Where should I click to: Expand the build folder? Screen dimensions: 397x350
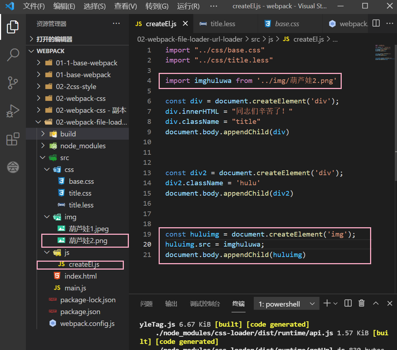point(68,134)
